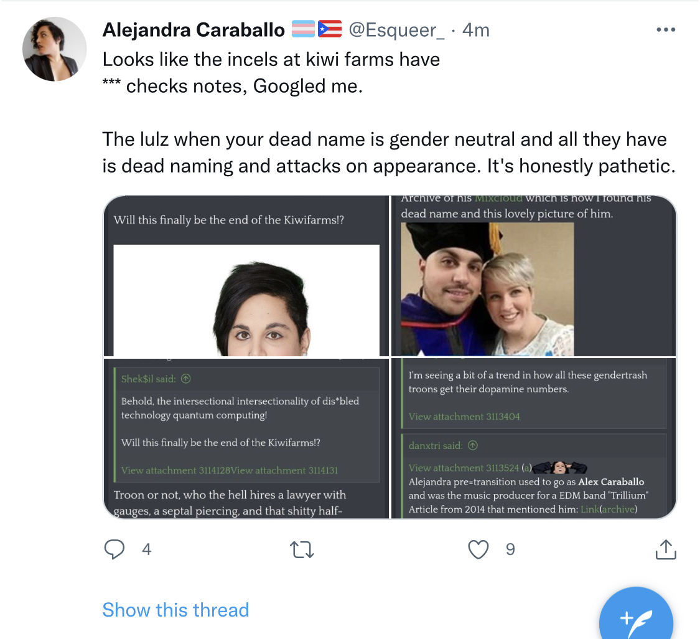Click the Alejandra Caraballo display name
The width and height of the screenshot is (700, 639).
pos(194,29)
